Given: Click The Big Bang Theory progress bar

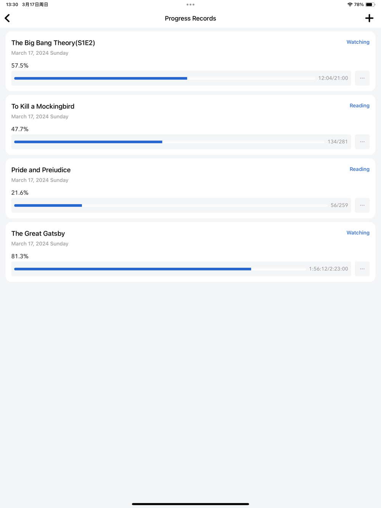Looking at the screenshot, I should tap(165, 78).
